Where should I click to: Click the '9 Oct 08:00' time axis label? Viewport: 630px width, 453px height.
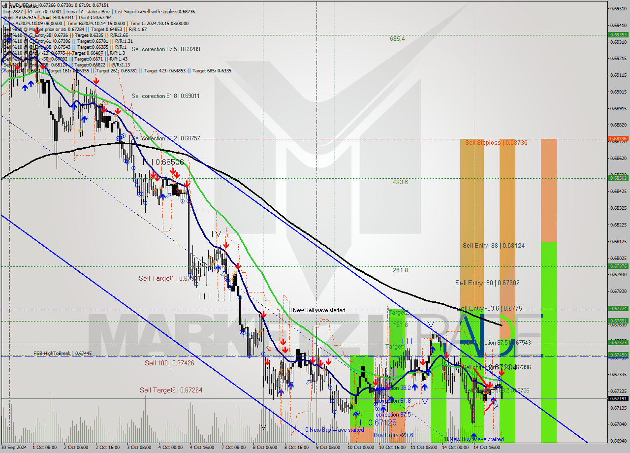pyautogui.click(x=328, y=448)
